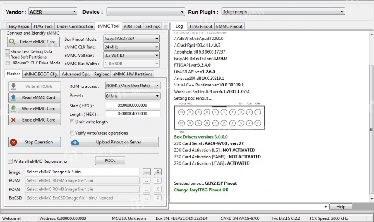
Task: Click the Write eMMC Card download icon
Action: (x=14, y=109)
